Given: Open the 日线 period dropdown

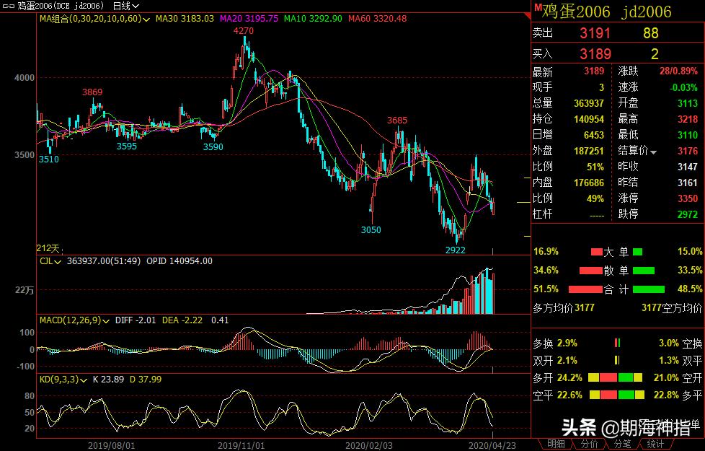Looking at the screenshot, I should pos(126,6).
